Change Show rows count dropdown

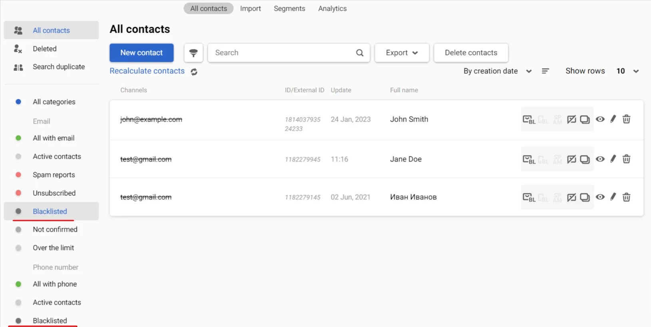pyautogui.click(x=627, y=71)
